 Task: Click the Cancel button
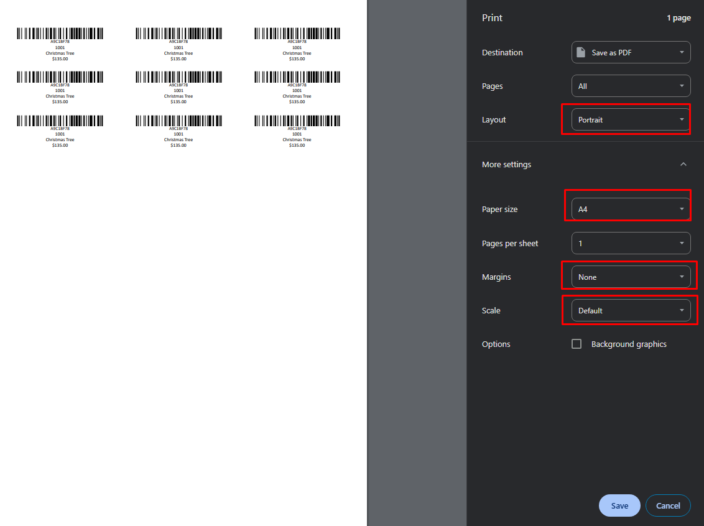tap(668, 505)
